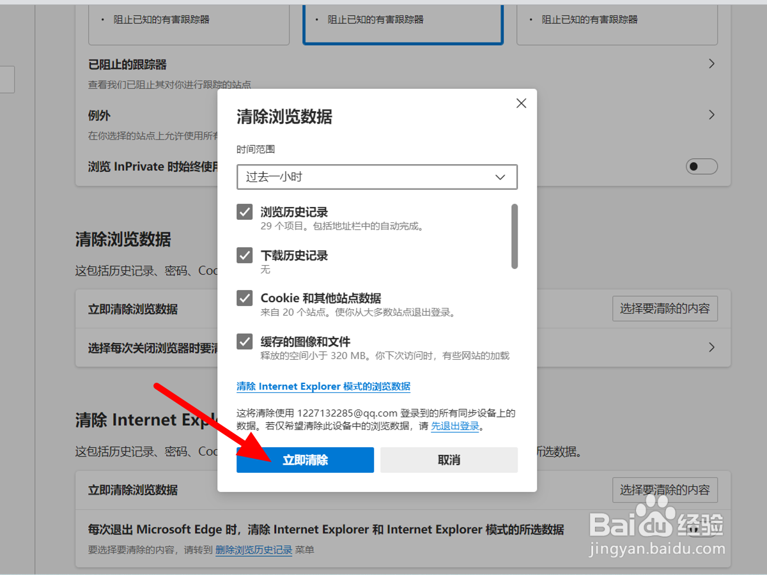Click the Cookie 和其他站点数据 label
767x575 pixels.
[321, 298]
